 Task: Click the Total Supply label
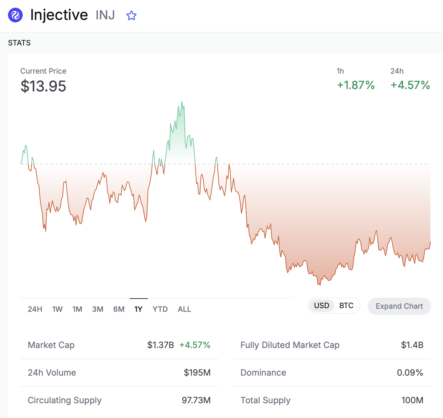click(x=265, y=400)
